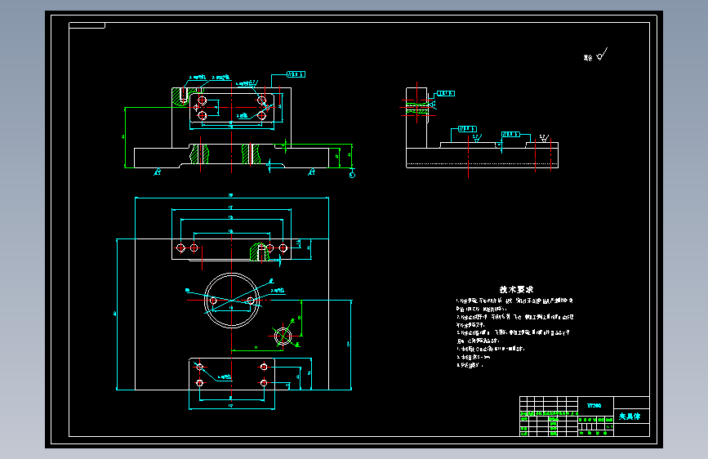Select the 夹具体 title block cell
Image resolution: width=708 pixels, height=459 pixels.
(x=631, y=416)
